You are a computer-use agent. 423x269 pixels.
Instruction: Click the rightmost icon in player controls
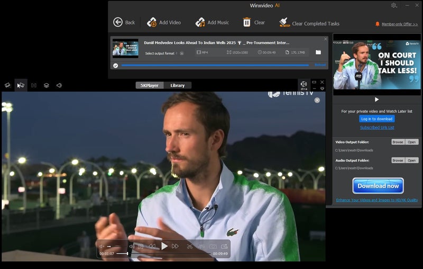pyautogui.click(x=224, y=246)
